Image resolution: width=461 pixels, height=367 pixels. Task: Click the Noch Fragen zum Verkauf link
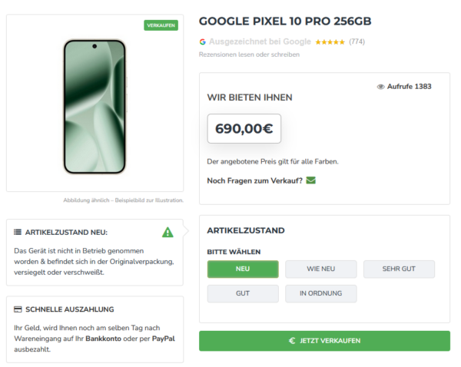click(254, 180)
